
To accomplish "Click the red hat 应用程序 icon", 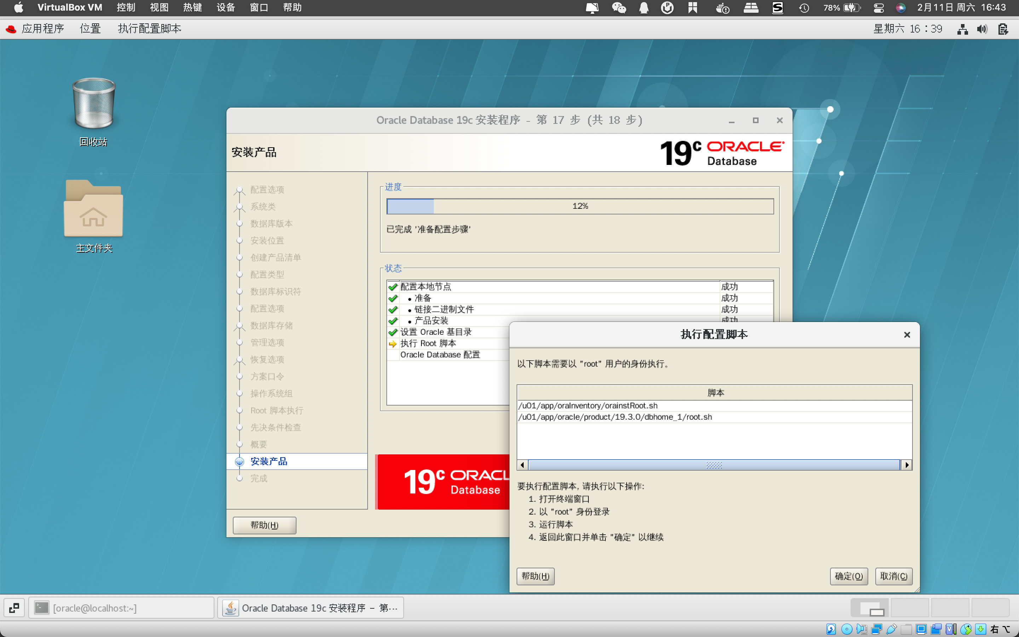I will click(11, 29).
